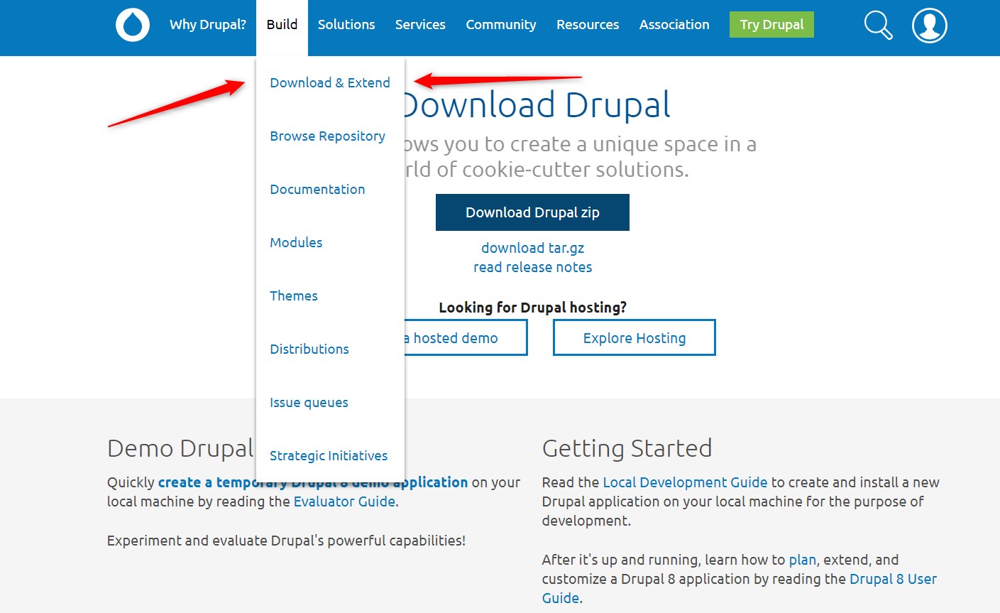Choose Strategic Initiatives from the dropdown

329,456
